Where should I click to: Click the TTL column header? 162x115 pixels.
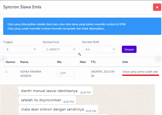pos(93,62)
